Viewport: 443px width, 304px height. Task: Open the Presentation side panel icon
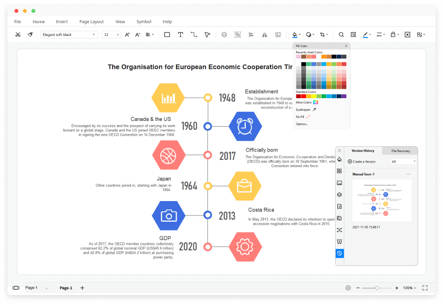pyautogui.click(x=339, y=242)
